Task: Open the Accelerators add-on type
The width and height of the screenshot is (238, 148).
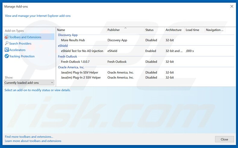Action: [17, 50]
